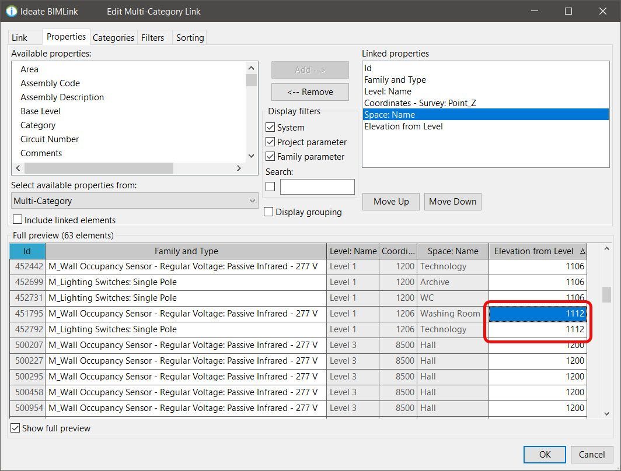Click the Search text field
Screen dimensions: 621x471
[318, 187]
